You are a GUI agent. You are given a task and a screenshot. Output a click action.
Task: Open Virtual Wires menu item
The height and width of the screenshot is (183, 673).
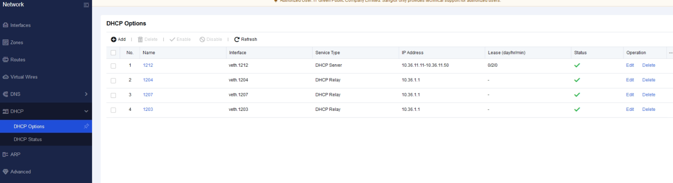coord(46,77)
